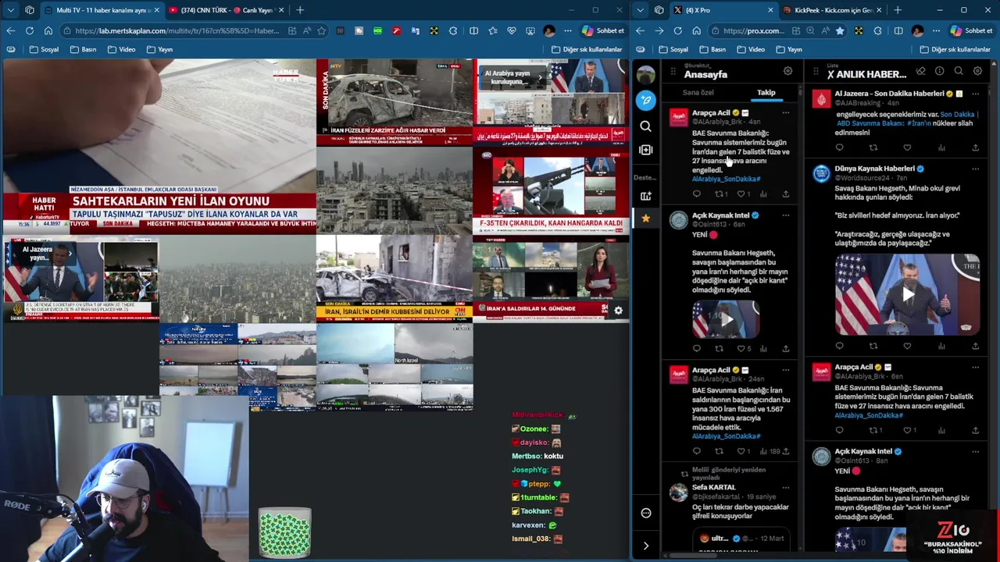This screenshot has width=1000, height=562.
Task: Open Yayın bookmarks folder in right window
Action: tap(788, 49)
